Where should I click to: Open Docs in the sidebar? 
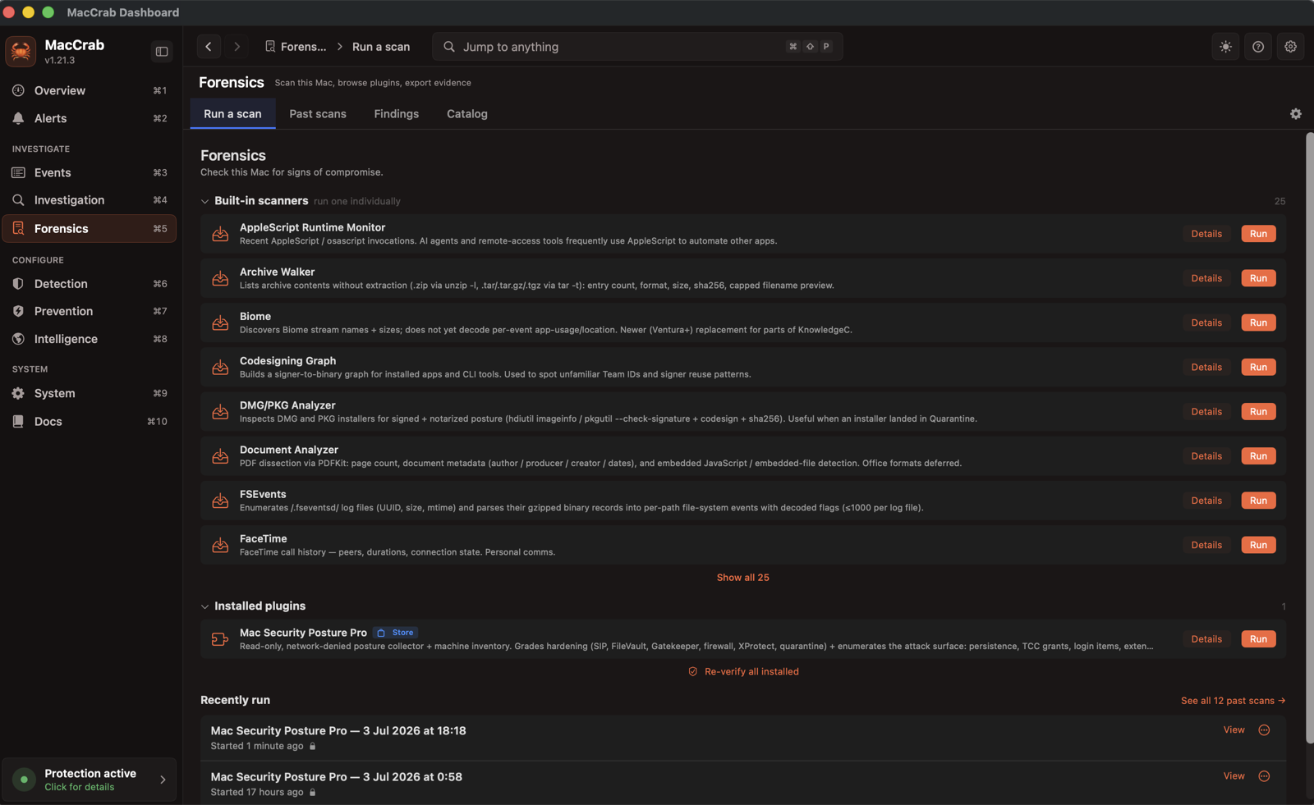point(90,421)
